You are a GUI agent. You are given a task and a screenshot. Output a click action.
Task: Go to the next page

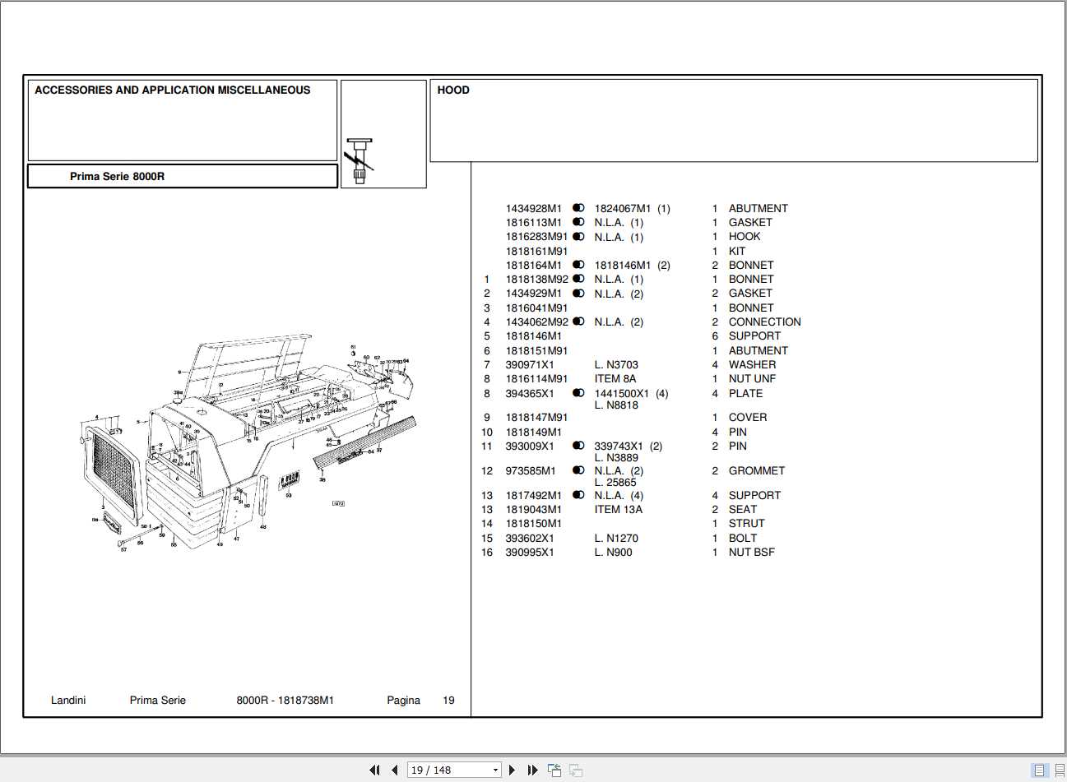tap(513, 770)
